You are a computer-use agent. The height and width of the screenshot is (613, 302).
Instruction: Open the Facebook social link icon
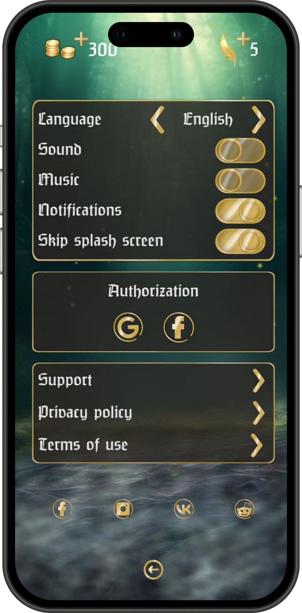click(62, 509)
